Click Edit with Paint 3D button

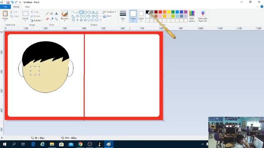(203, 16)
